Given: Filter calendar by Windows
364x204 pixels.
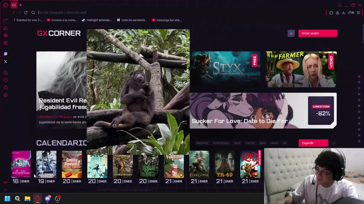Looking at the screenshot, I should [202, 143].
